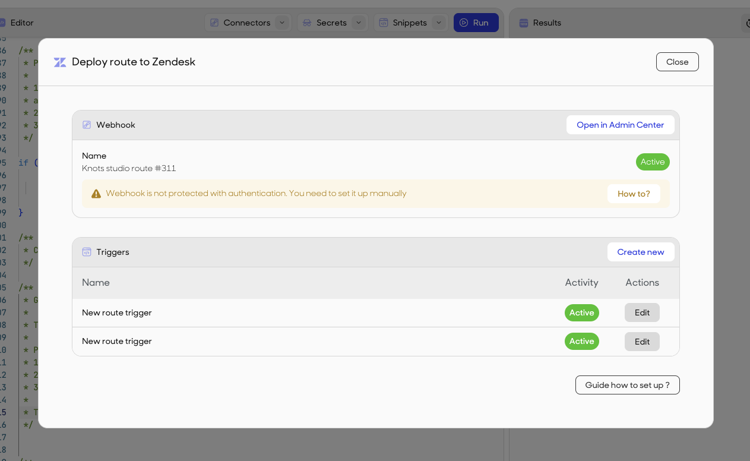
Task: Run the editor code
Action: coord(476,23)
